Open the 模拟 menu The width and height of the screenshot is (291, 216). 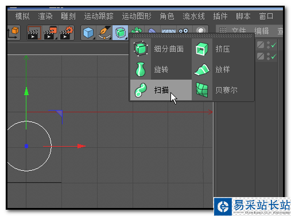(22, 16)
